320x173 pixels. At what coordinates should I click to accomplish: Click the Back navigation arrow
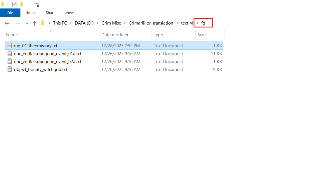(7, 23)
